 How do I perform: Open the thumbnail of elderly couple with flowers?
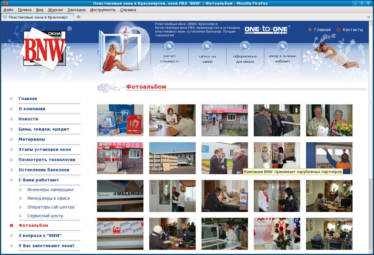click(329, 120)
